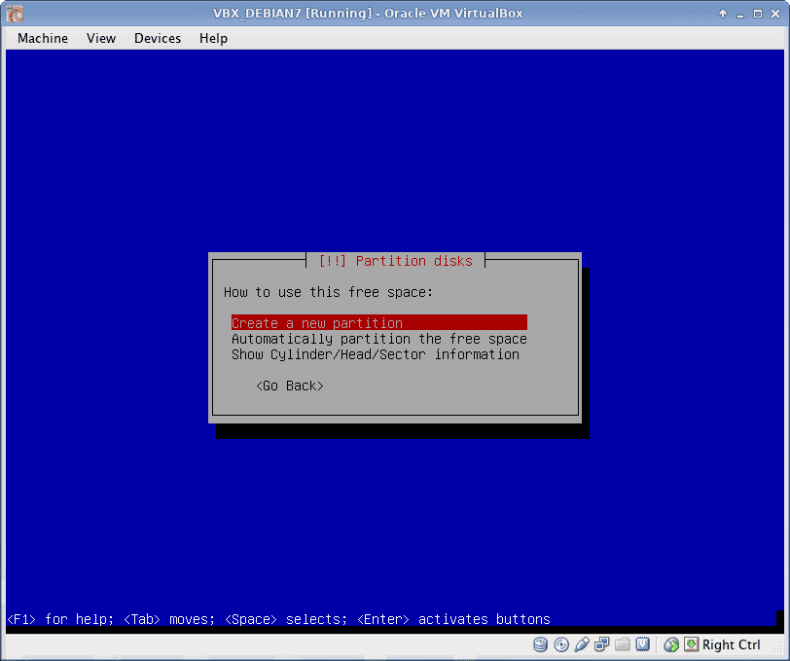Screen dimensions: 790x661
Task: Click the optical disc drive status icon
Action: [561, 644]
